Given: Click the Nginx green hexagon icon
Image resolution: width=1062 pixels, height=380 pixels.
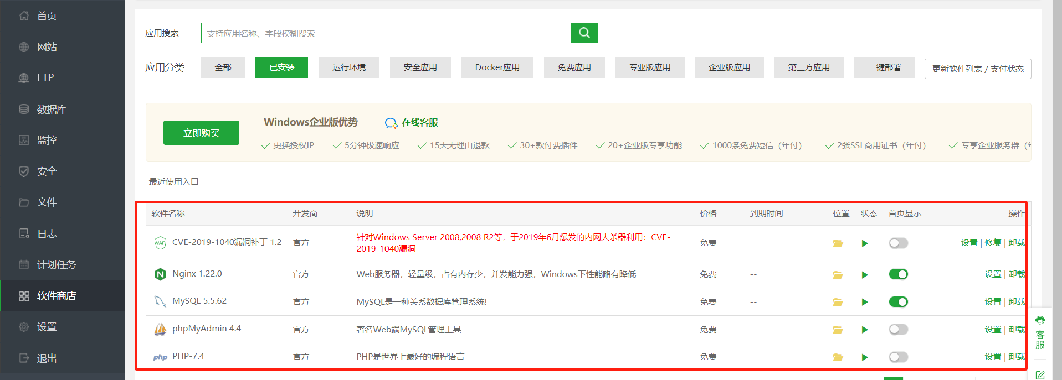Looking at the screenshot, I should click(x=160, y=274).
